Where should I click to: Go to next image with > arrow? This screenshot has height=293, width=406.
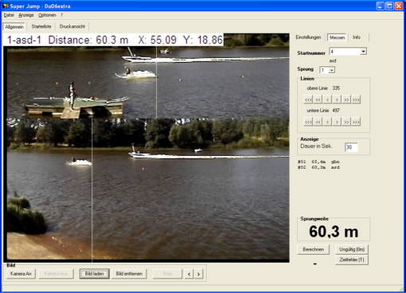coord(198,274)
